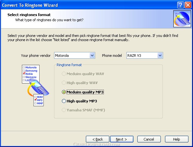The width and height of the screenshot is (193, 147).
Task: Select High quality MP3 option
Action: point(79,101)
